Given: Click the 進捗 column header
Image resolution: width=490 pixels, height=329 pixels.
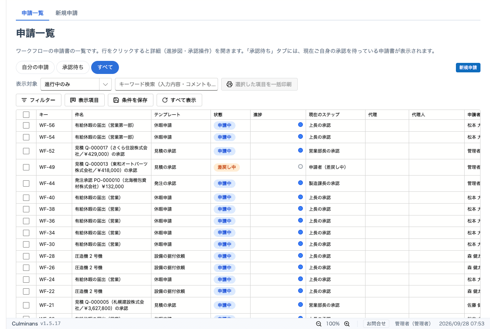Looking at the screenshot, I should (278, 115).
